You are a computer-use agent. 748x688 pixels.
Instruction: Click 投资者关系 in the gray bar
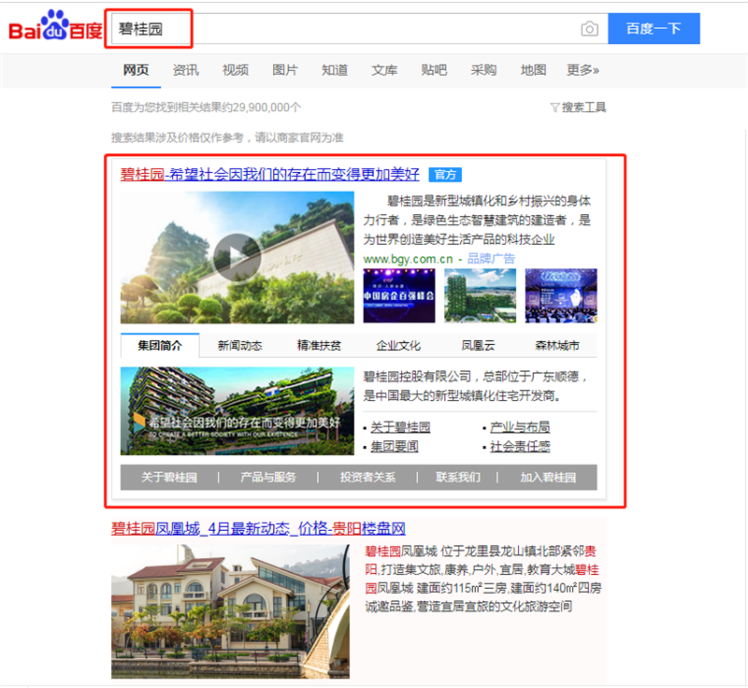click(x=366, y=478)
